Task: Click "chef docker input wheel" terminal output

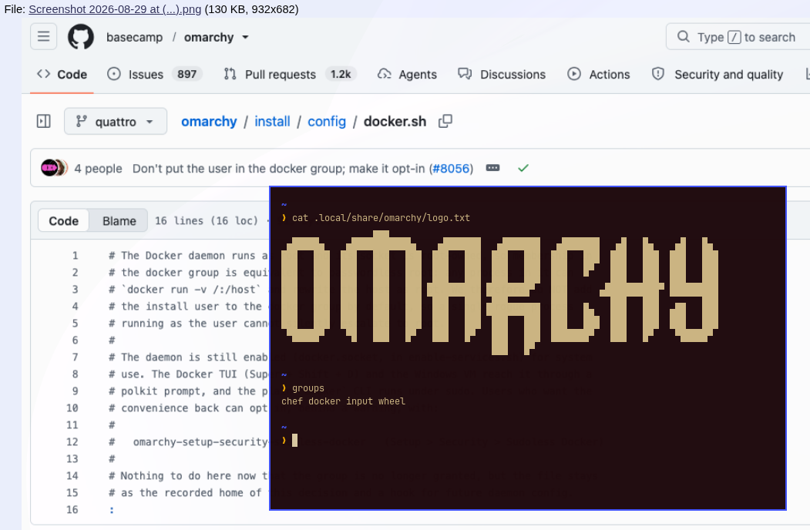Action: 344,401
